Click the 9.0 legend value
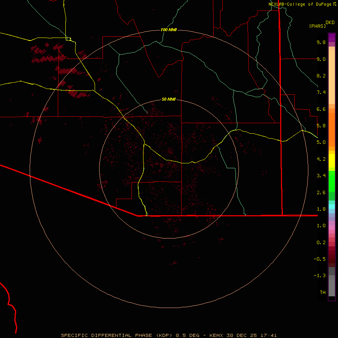338x338 pixels. tap(321, 59)
